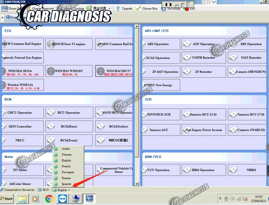Open Google Chrome from the taskbar
The image size is (269, 205).
pyautogui.click(x=49, y=199)
